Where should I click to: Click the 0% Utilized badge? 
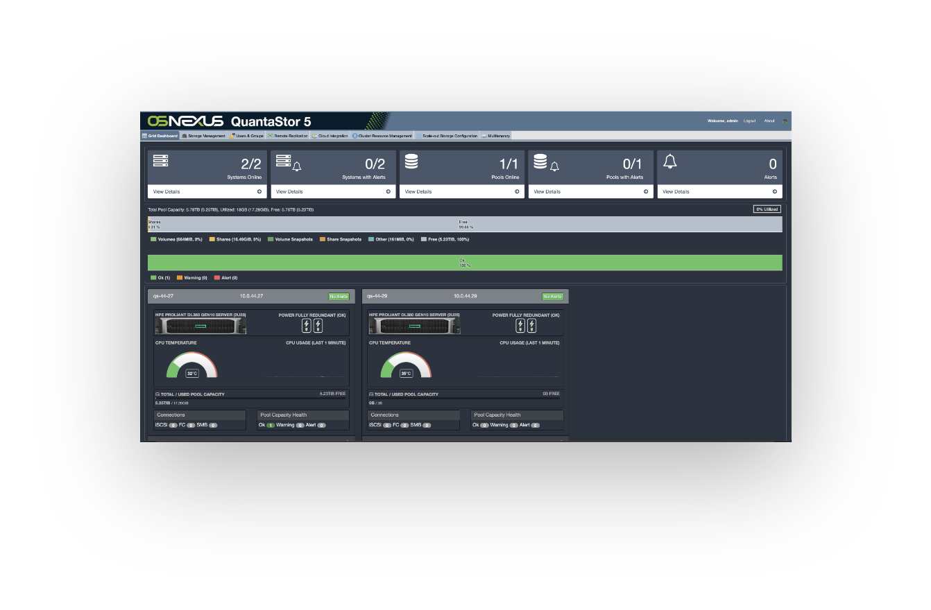pos(767,209)
